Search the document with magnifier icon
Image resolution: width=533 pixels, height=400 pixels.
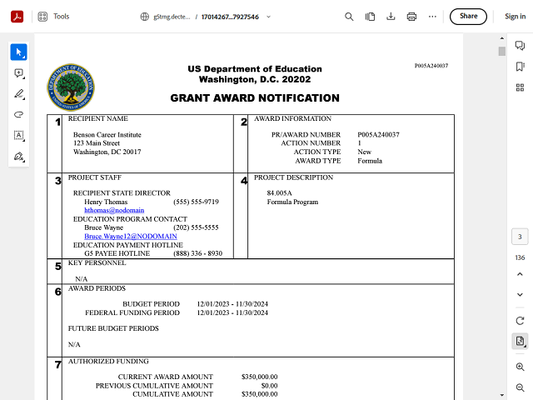point(350,17)
